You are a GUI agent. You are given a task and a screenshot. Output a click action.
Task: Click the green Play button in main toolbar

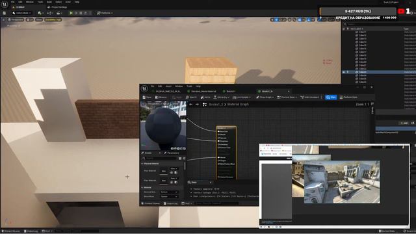(x=71, y=13)
